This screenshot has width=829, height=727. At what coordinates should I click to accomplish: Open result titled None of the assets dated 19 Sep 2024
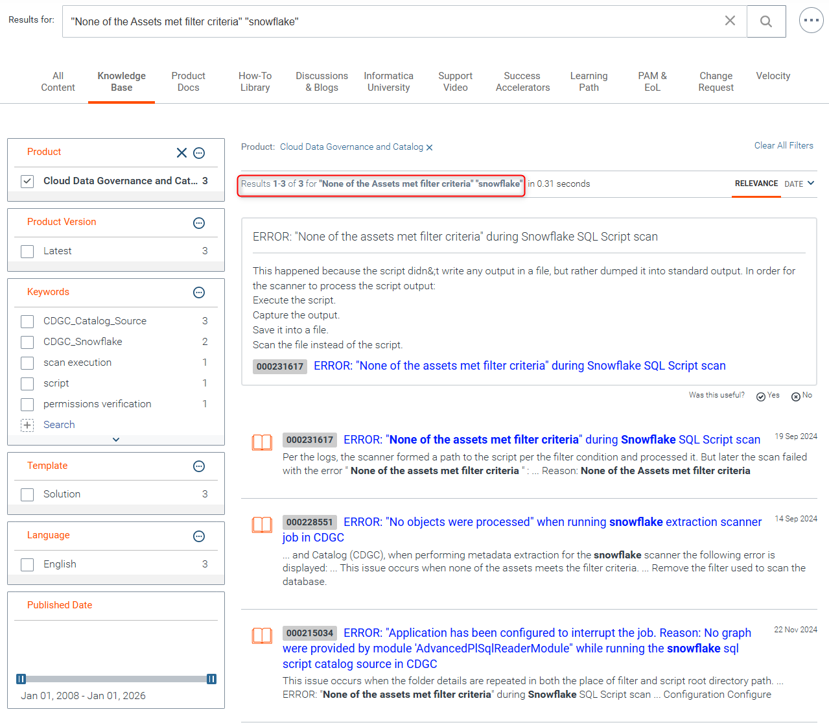coord(552,440)
